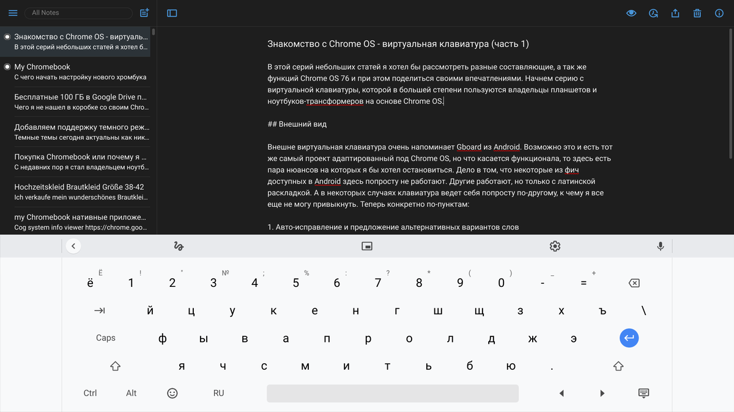This screenshot has width=734, height=412.
Task: Open note 'Знакомство с Chrome OS'
Action: coord(75,42)
